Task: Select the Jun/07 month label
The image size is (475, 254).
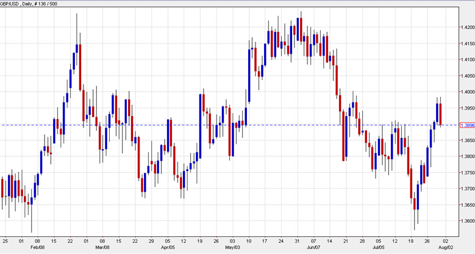Action: coord(314,247)
